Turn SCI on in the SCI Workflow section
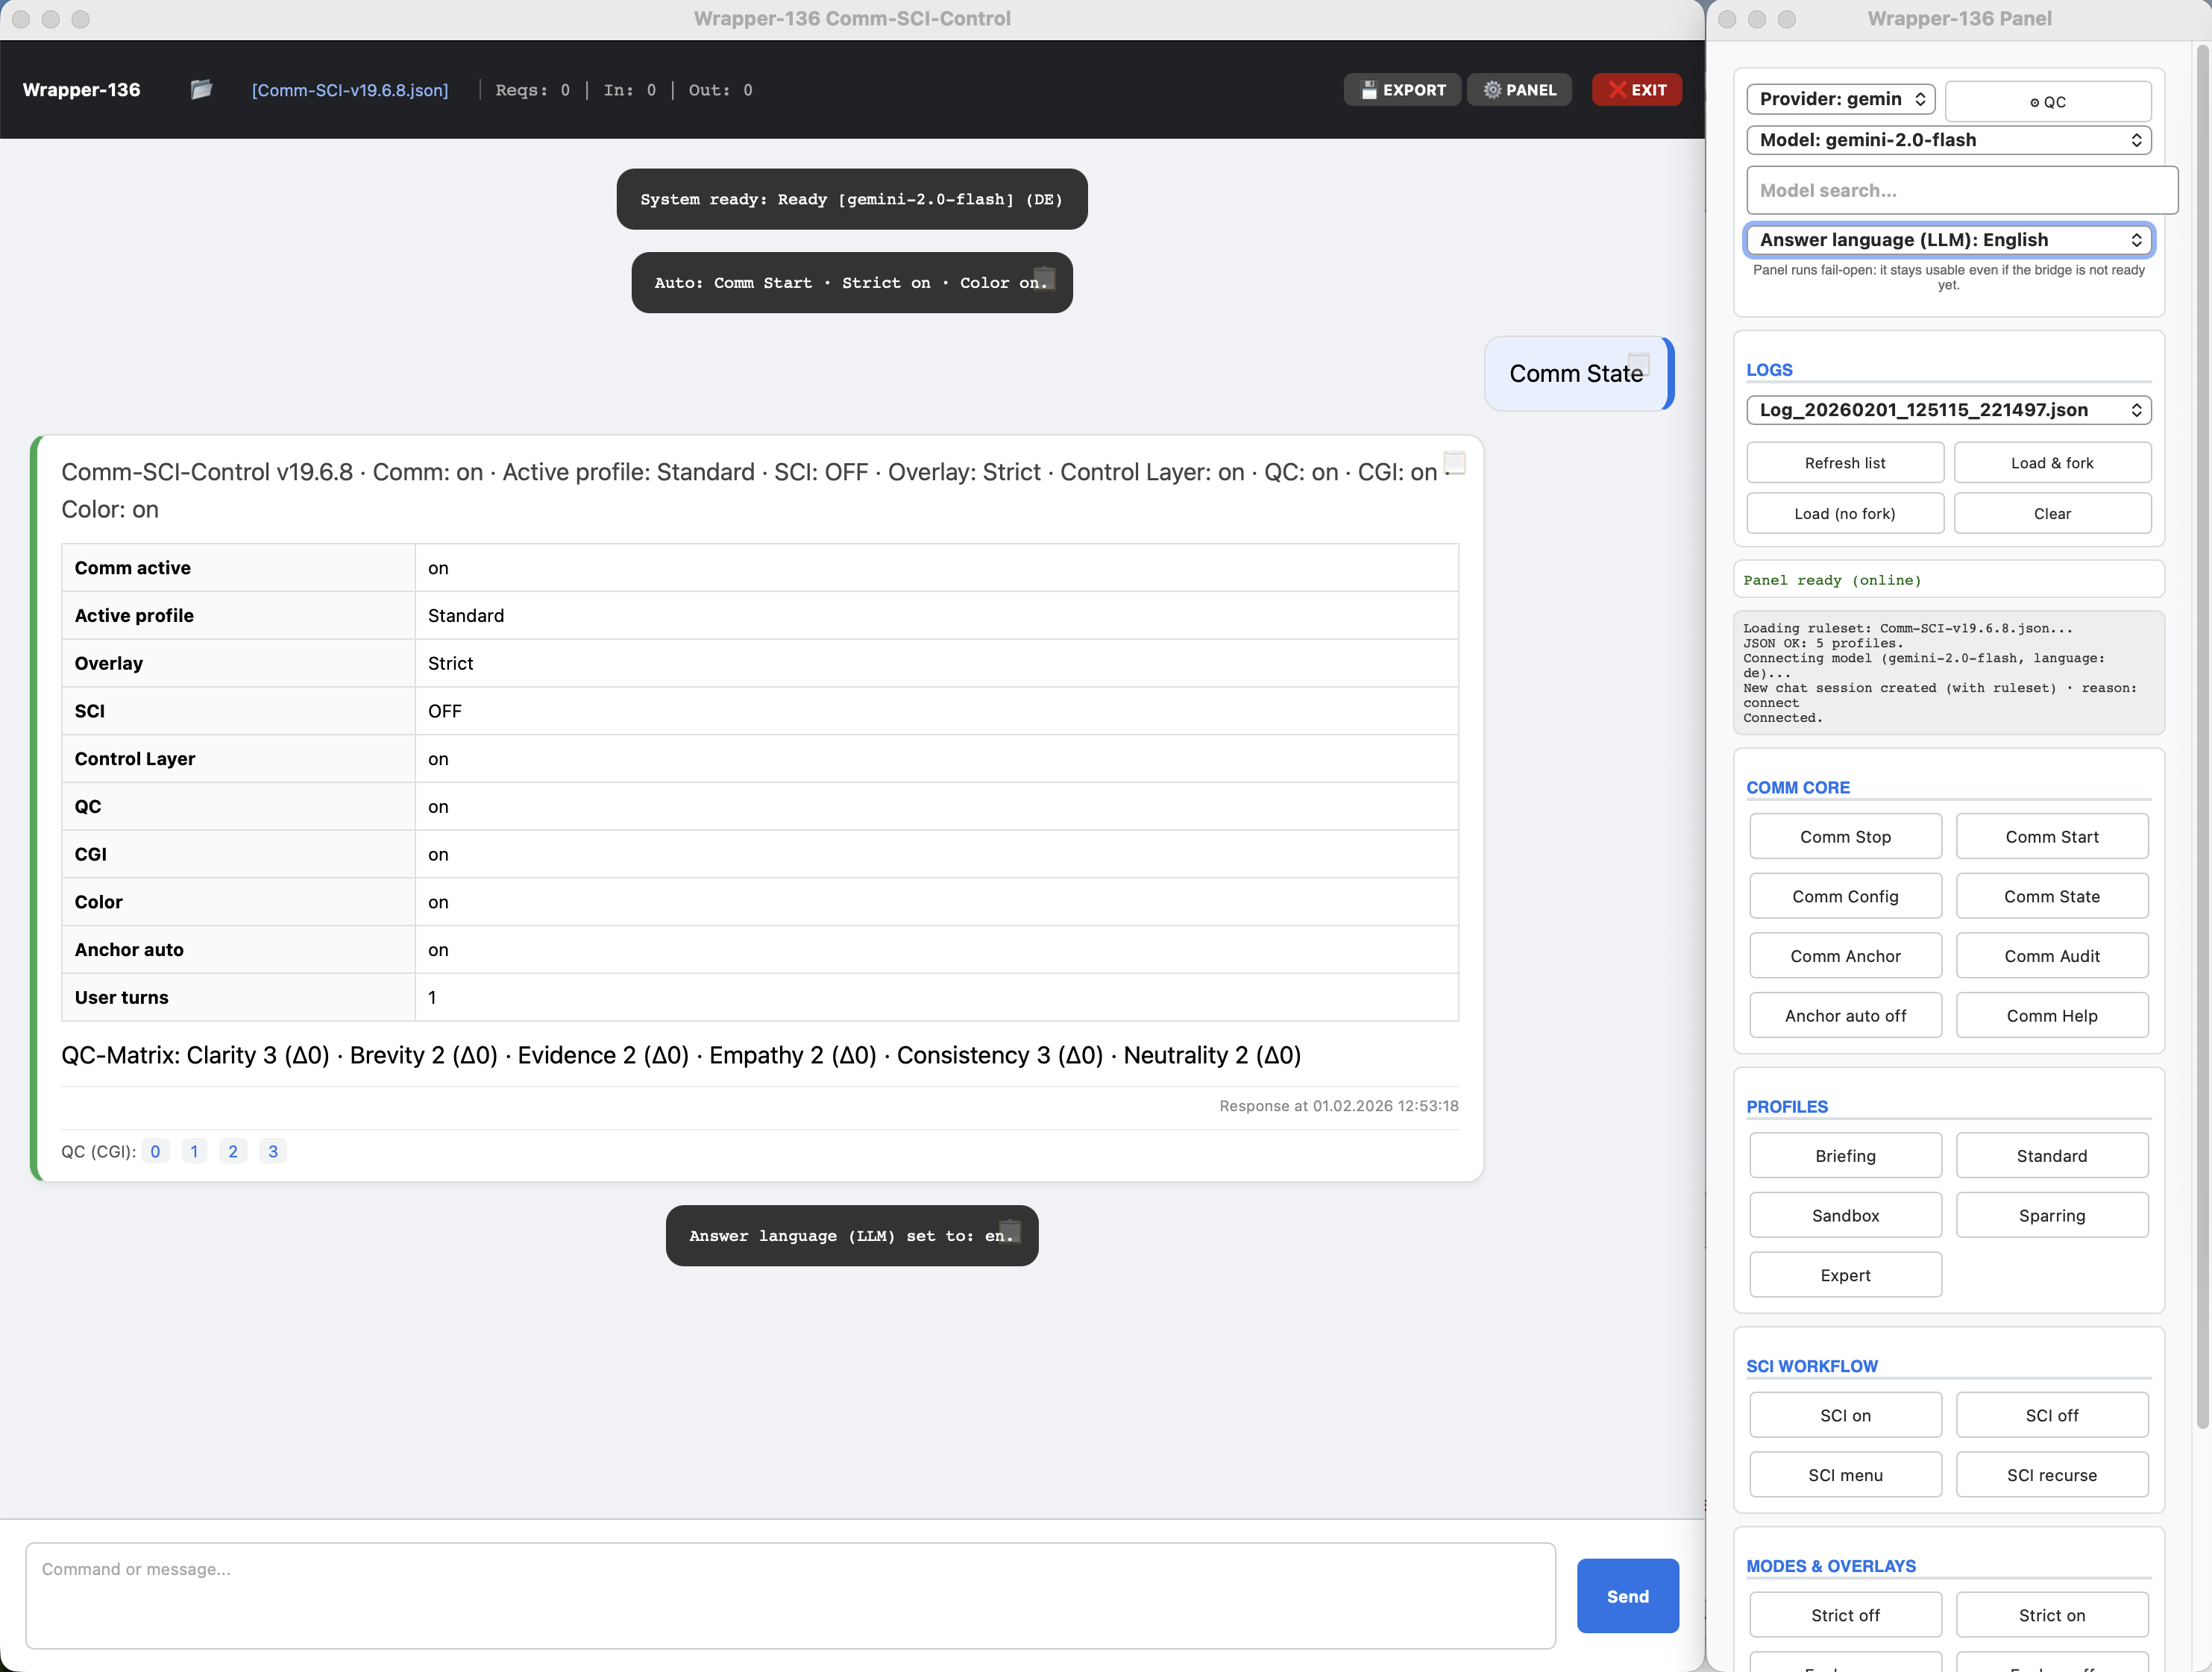The height and width of the screenshot is (1672, 2212). pos(1845,1414)
